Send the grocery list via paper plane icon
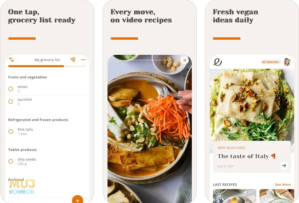299x203 pixels. pyautogui.click(x=73, y=60)
